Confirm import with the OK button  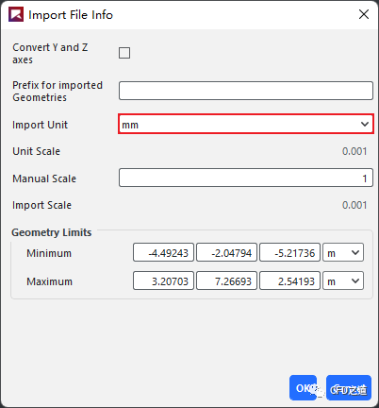pos(303,388)
